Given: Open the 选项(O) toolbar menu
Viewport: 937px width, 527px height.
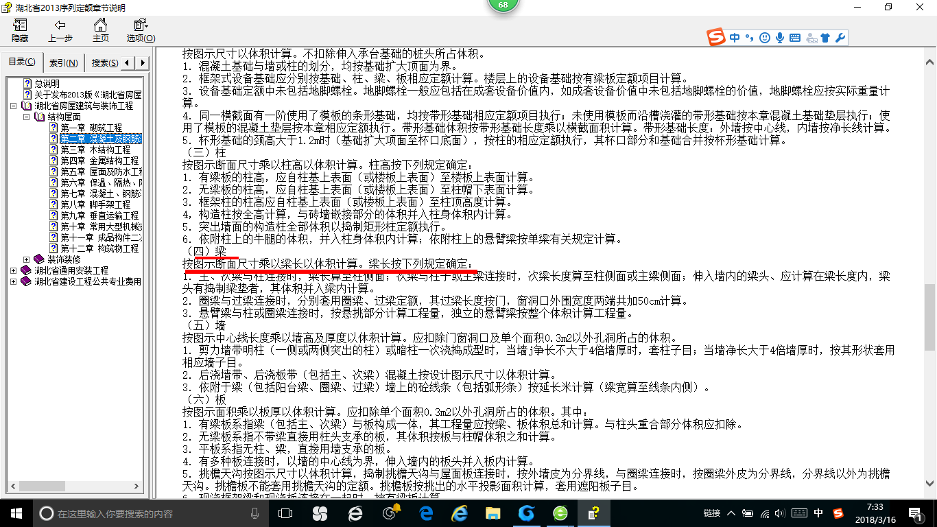Looking at the screenshot, I should pyautogui.click(x=141, y=31).
